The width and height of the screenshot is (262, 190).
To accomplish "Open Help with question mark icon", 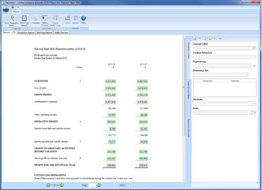I will coord(84,18).
